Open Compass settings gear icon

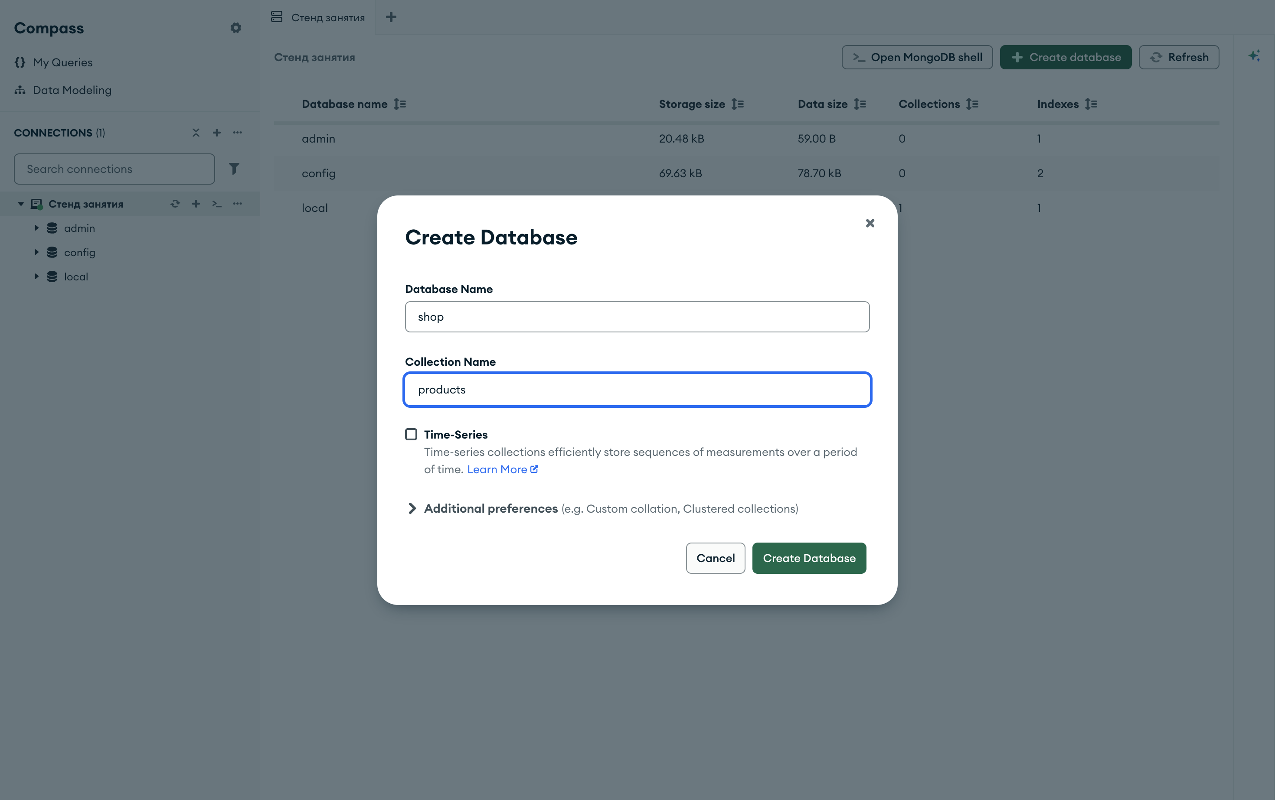pyautogui.click(x=235, y=28)
